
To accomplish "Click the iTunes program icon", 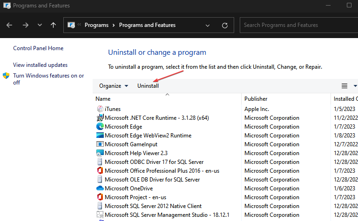I will coord(100,109).
